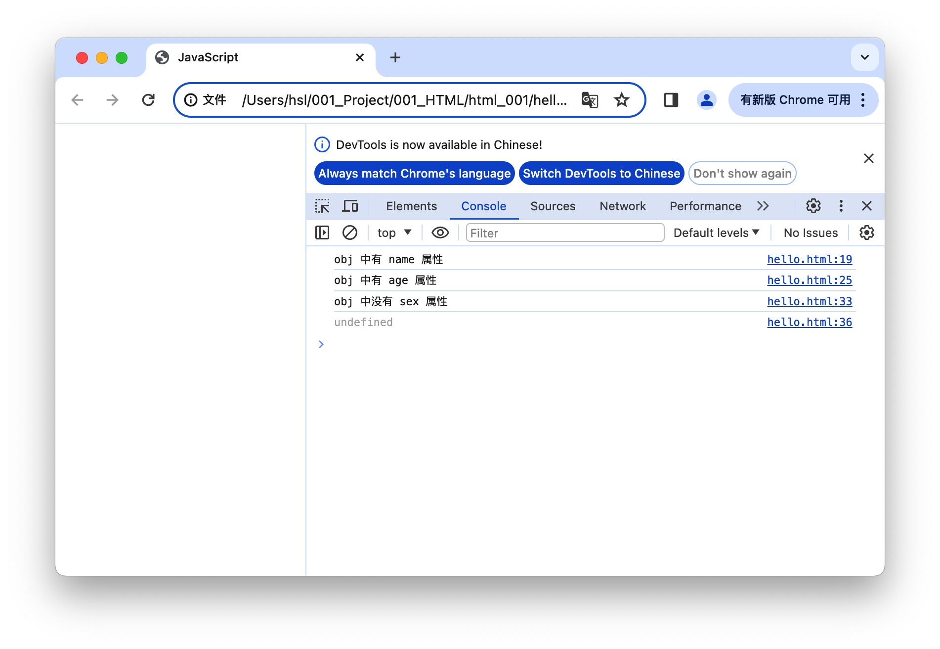Click the address bar URL

(404, 100)
